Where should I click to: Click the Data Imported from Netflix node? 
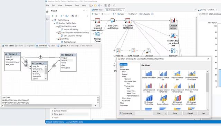[97, 21]
